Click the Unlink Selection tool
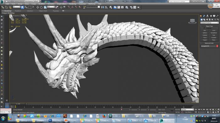 6,7
